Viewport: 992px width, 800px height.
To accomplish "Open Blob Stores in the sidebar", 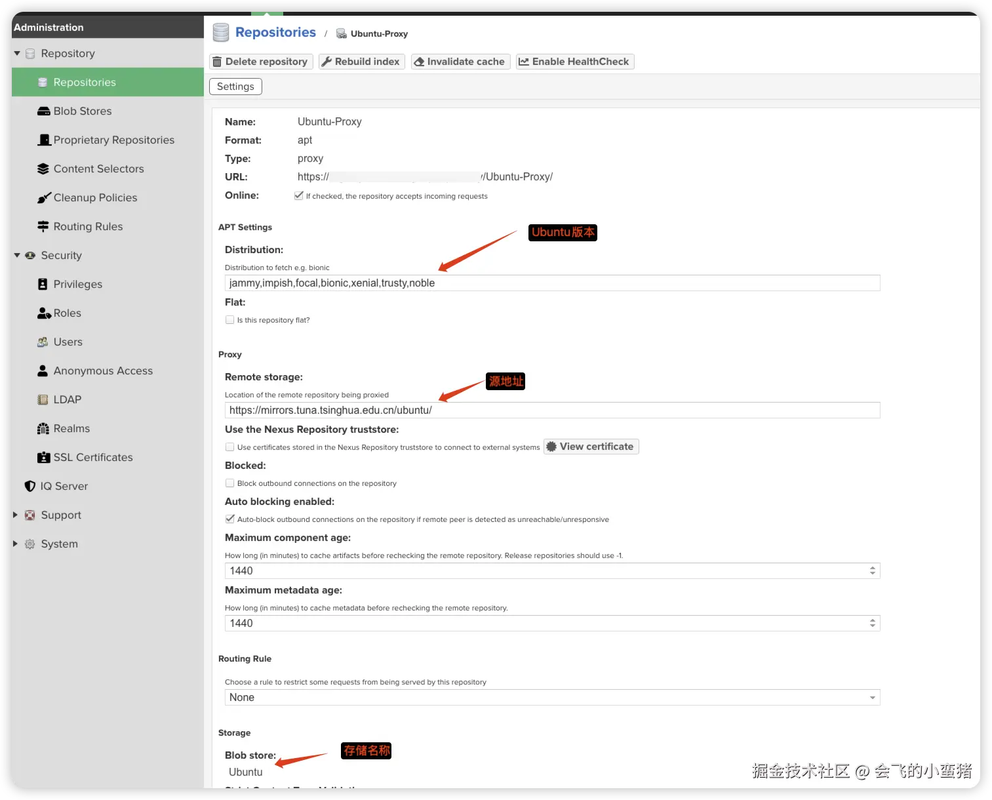I will coord(108,111).
